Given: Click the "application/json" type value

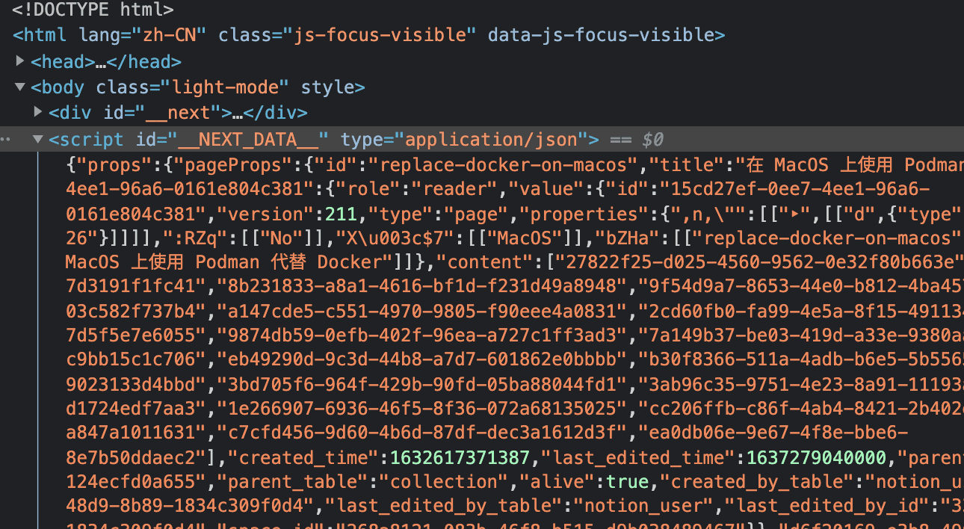Looking at the screenshot, I should coord(492,139).
